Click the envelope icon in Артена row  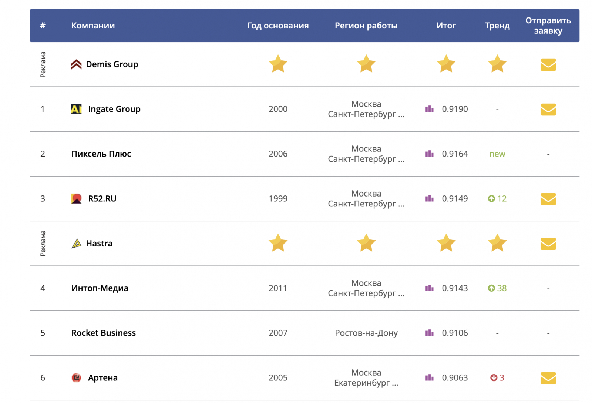[548, 378]
